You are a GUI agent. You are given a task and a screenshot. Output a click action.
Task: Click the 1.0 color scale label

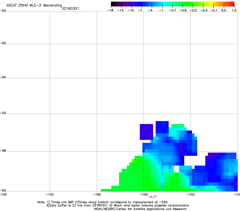pyautogui.click(x=234, y=10)
